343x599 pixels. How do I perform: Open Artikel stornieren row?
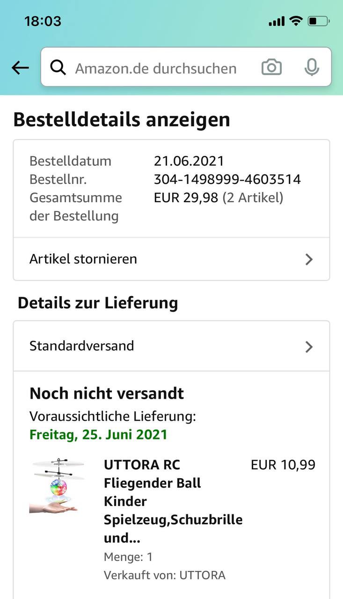[x=83, y=259]
